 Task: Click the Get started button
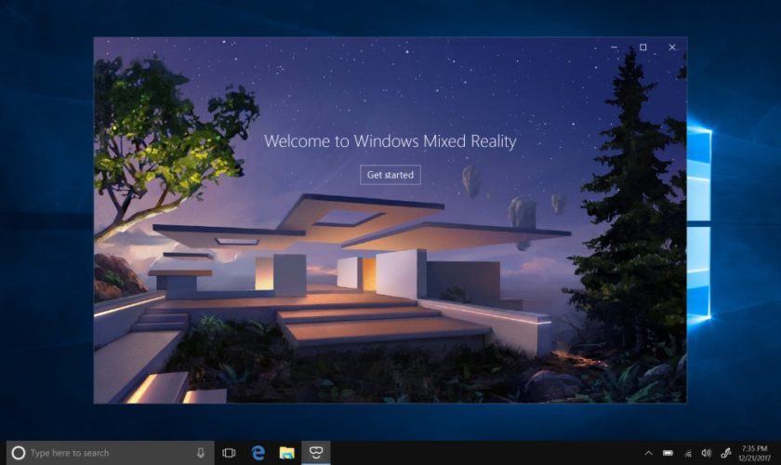(390, 175)
